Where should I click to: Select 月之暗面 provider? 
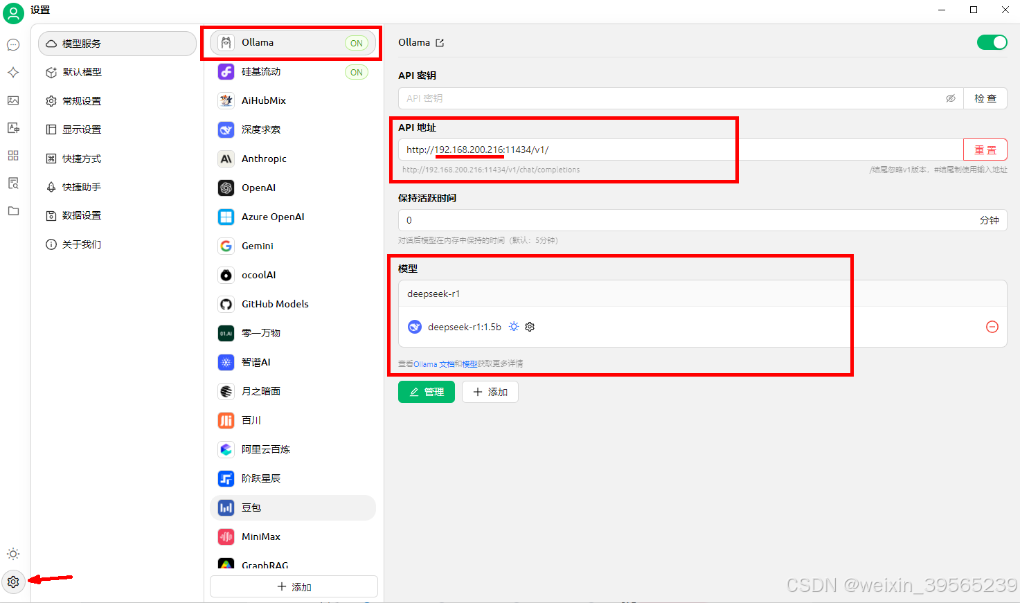click(x=292, y=392)
